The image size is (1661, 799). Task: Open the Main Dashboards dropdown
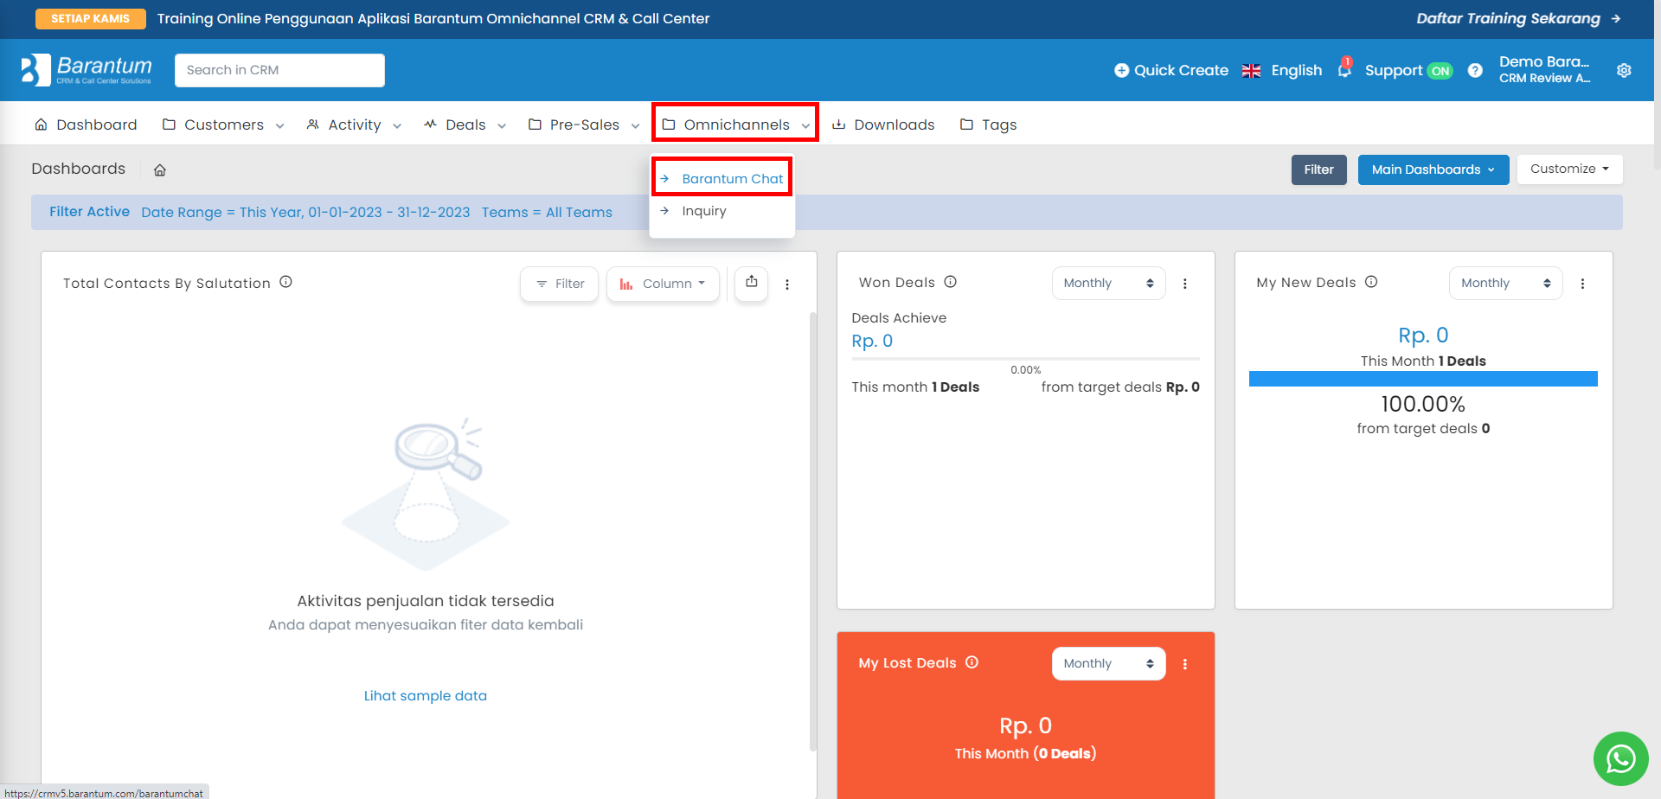click(1433, 169)
